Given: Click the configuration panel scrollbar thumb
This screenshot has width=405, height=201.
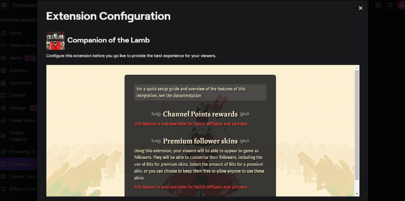Looking at the screenshot, I should pyautogui.click(x=357, y=125).
